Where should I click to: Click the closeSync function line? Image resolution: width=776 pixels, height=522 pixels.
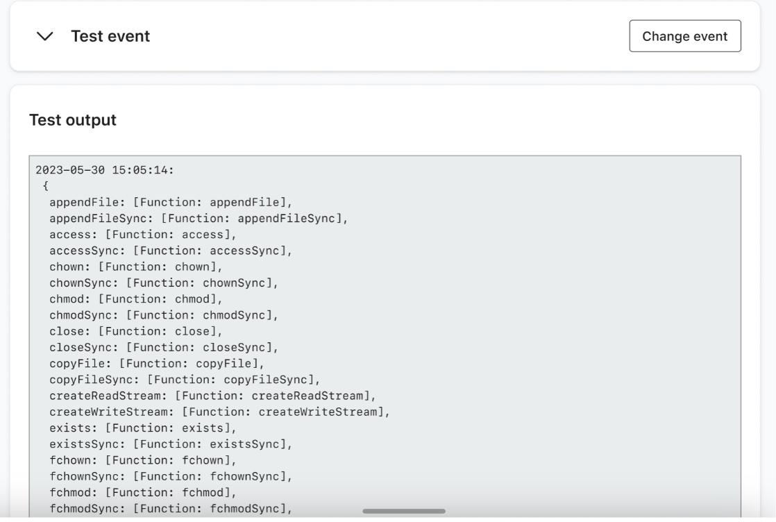164,346
